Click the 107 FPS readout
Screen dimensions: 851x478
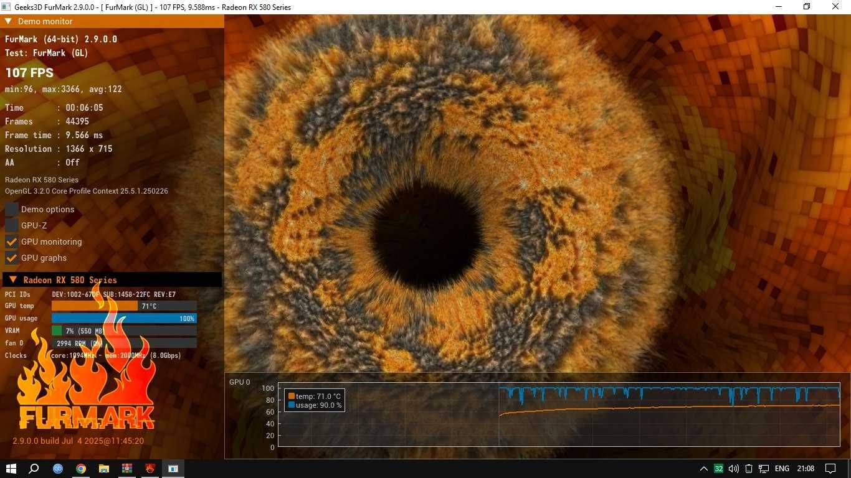click(x=29, y=73)
